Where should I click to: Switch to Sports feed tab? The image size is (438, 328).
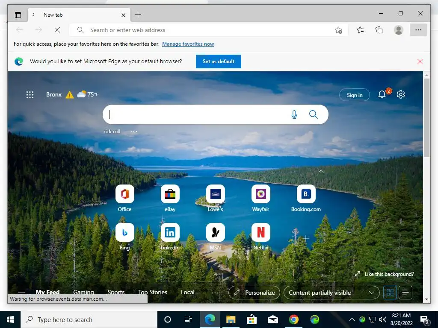point(116,292)
